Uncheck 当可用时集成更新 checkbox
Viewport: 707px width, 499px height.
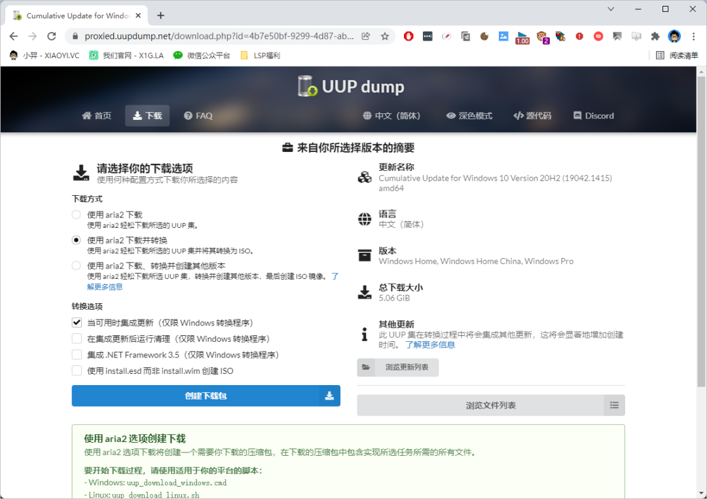[77, 323]
